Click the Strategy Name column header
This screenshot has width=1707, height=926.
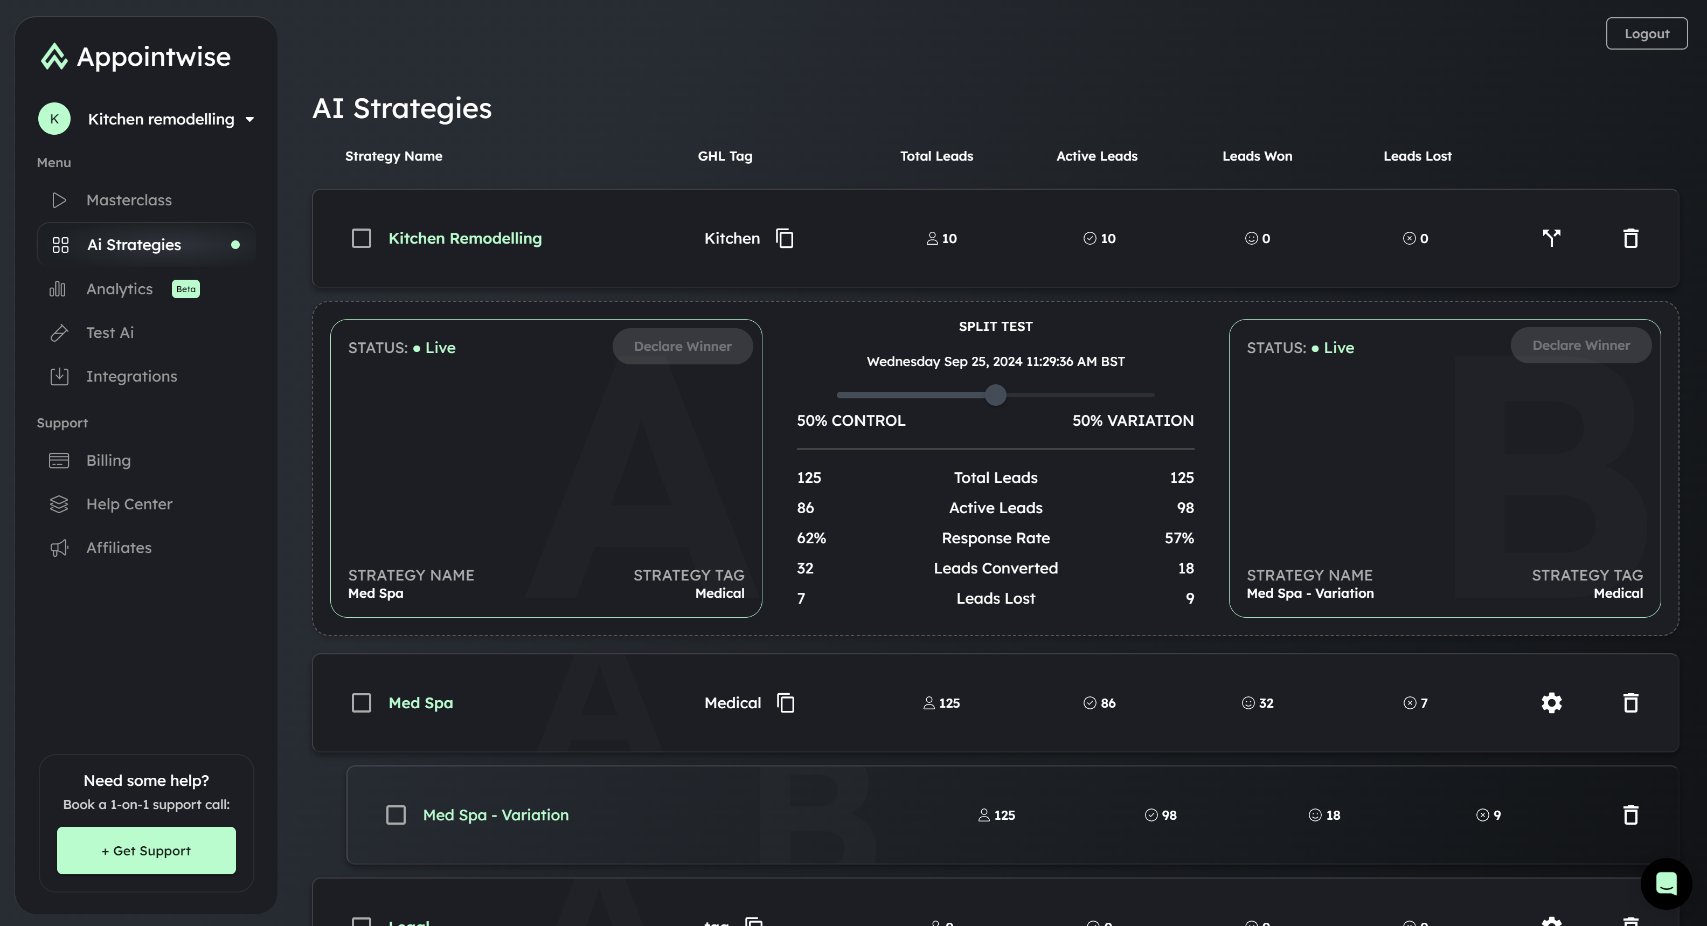pos(394,156)
